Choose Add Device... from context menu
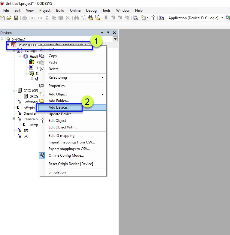This screenshot has width=230, height=235. tap(59, 107)
